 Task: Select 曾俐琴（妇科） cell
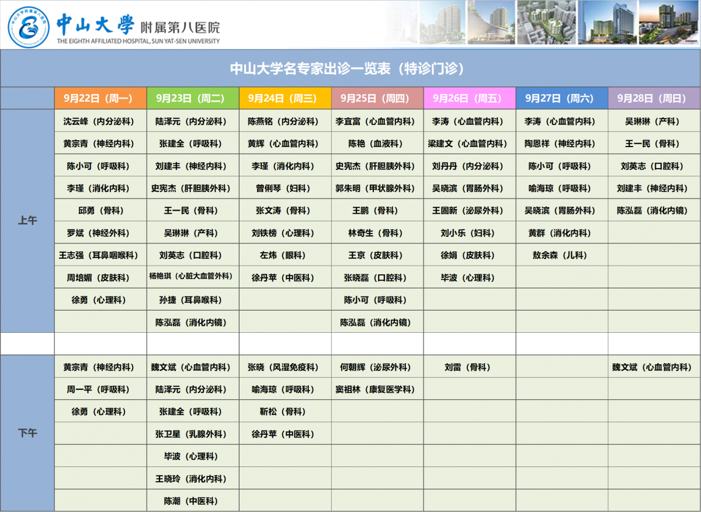tap(285, 188)
